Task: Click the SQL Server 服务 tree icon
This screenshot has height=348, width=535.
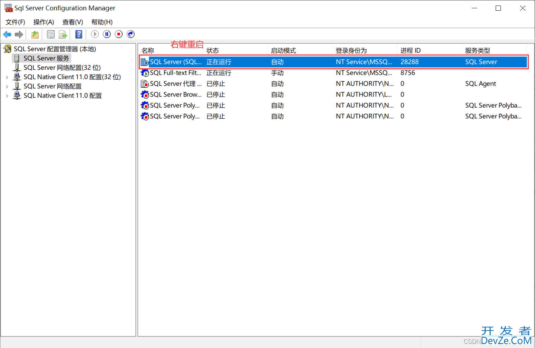Action: (x=17, y=58)
